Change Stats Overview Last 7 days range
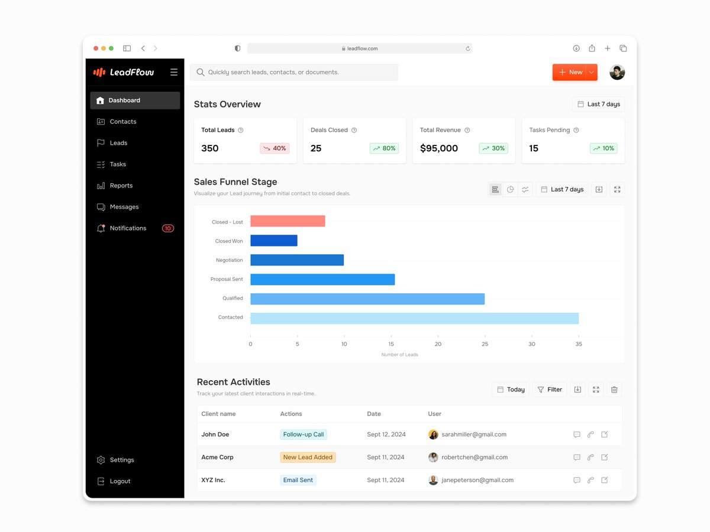Screen dimensions: 710x532 click(598, 104)
